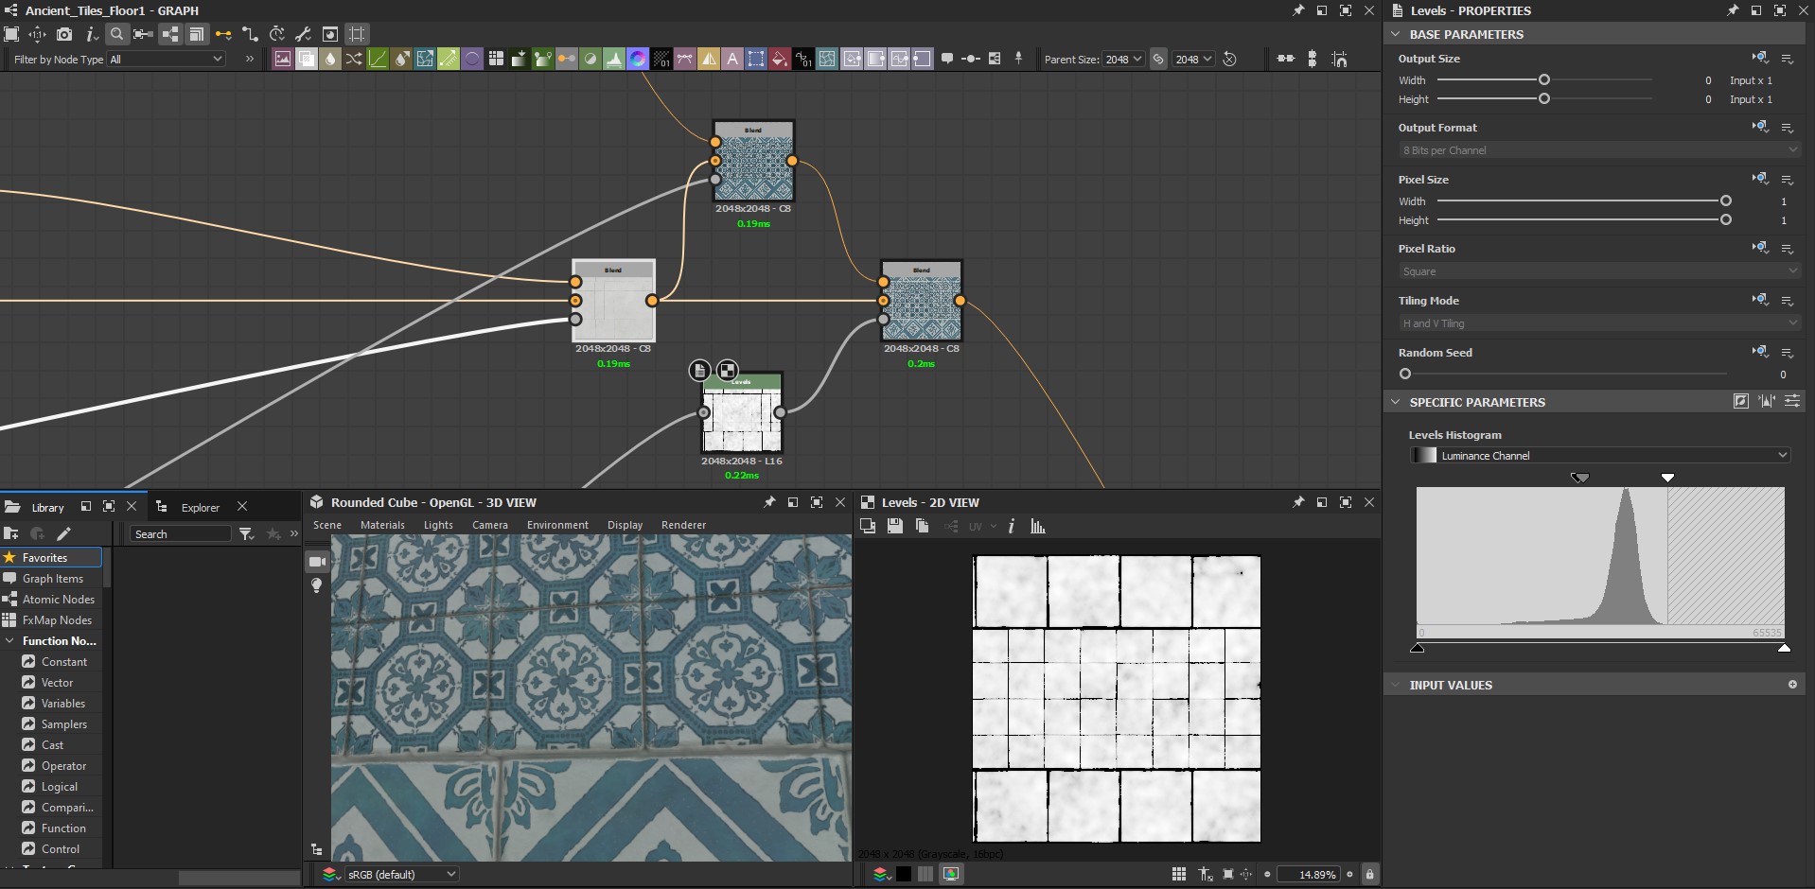Screen dimensions: 1815x889
Task: Create a Bitmap node from the node toolbar
Action: click(282, 59)
